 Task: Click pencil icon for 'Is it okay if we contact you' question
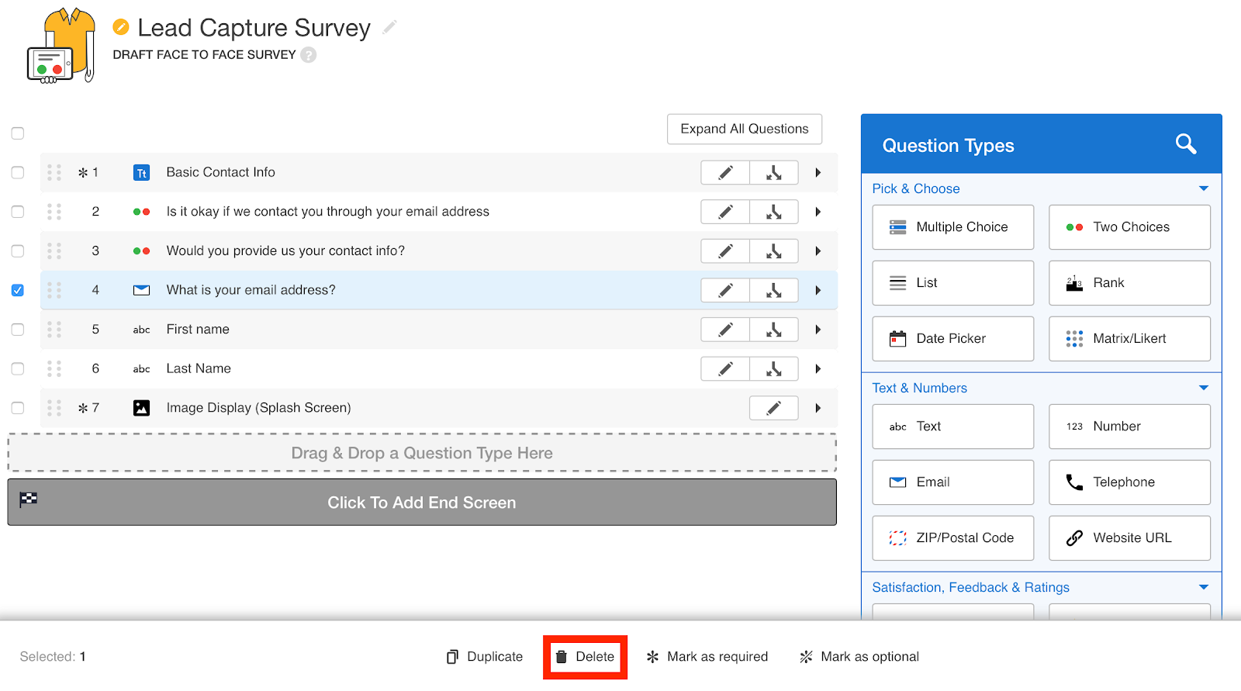click(x=725, y=212)
